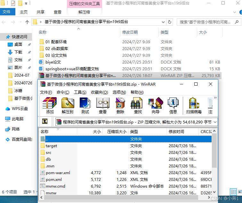
Task: Select the 01 配套环境 folder
Action: pyautogui.click(x=56, y=42)
